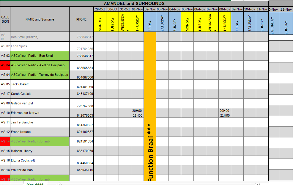Select the 20H00 - 21H00 entry under 01-Nov
The width and height of the screenshot is (293, 185).
point(137,113)
